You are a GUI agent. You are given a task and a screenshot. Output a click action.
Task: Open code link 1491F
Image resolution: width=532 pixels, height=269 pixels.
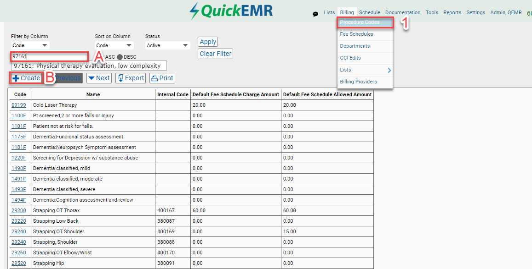(x=19, y=179)
